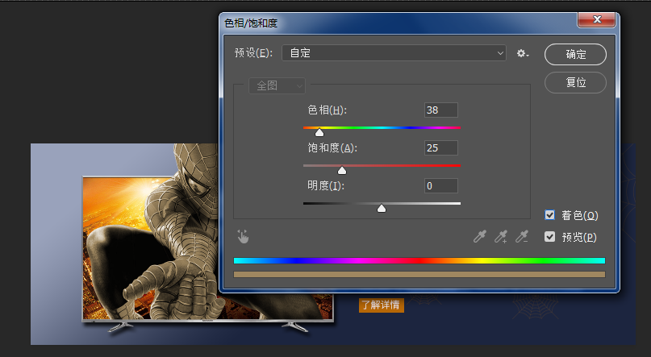Confirm with the 确定 button
The width and height of the screenshot is (651, 357).
[575, 54]
